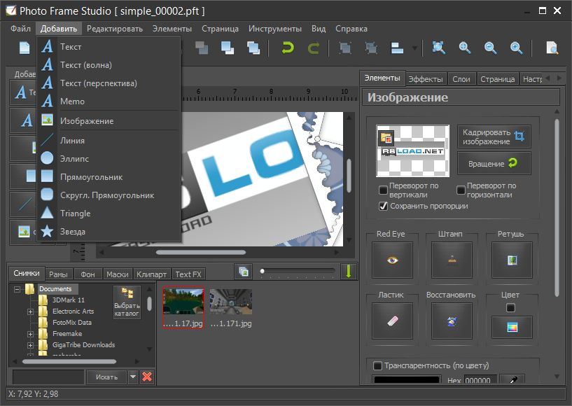This screenshot has height=406, width=572.
Task: Click the green download arrow above the thumbnails
Action: tap(349, 271)
